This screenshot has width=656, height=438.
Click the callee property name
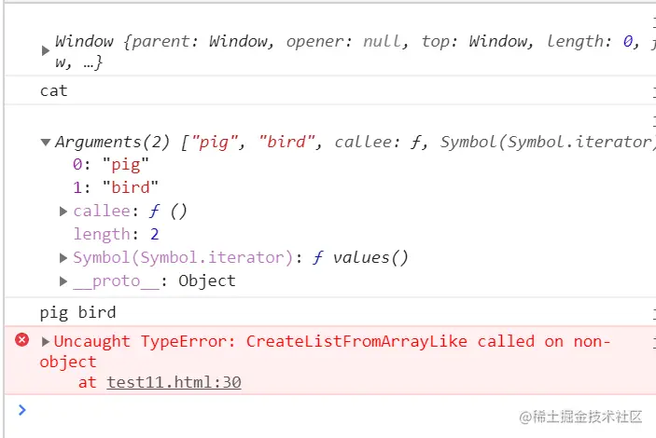tap(102, 211)
